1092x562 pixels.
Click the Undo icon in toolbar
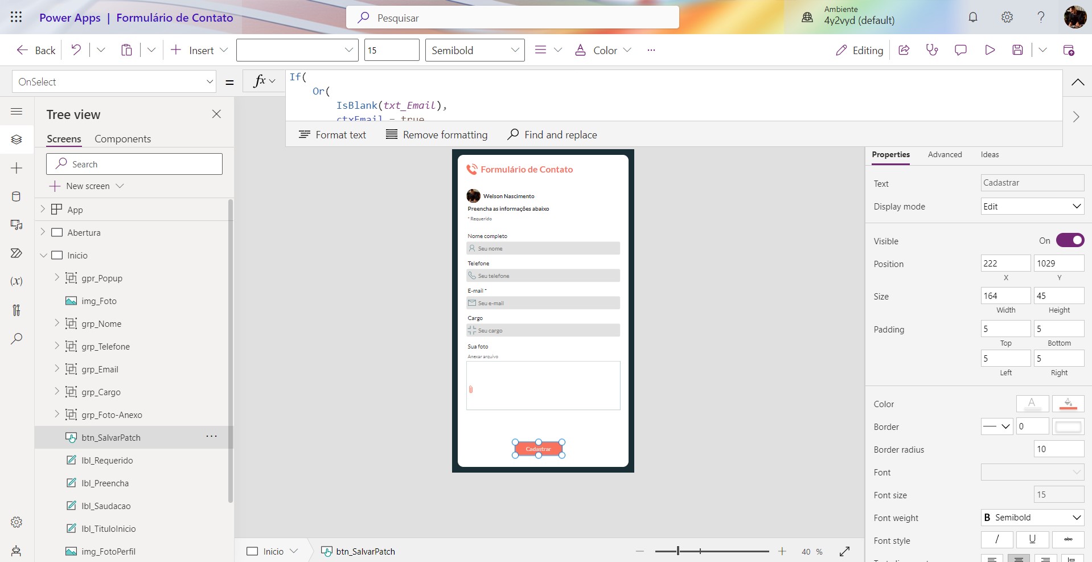point(76,50)
